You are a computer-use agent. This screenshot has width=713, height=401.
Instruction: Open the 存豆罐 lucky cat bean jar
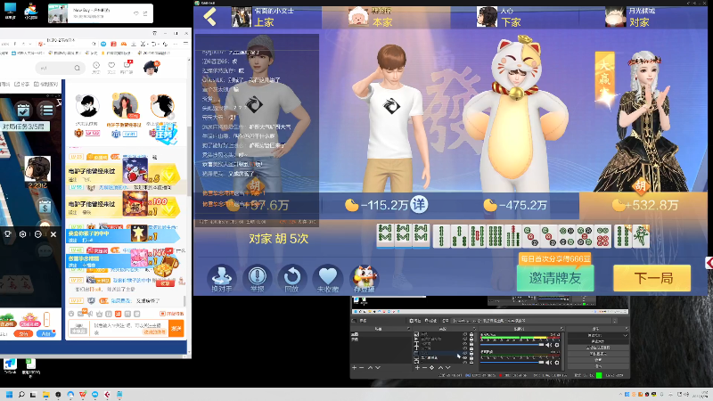[x=365, y=279]
